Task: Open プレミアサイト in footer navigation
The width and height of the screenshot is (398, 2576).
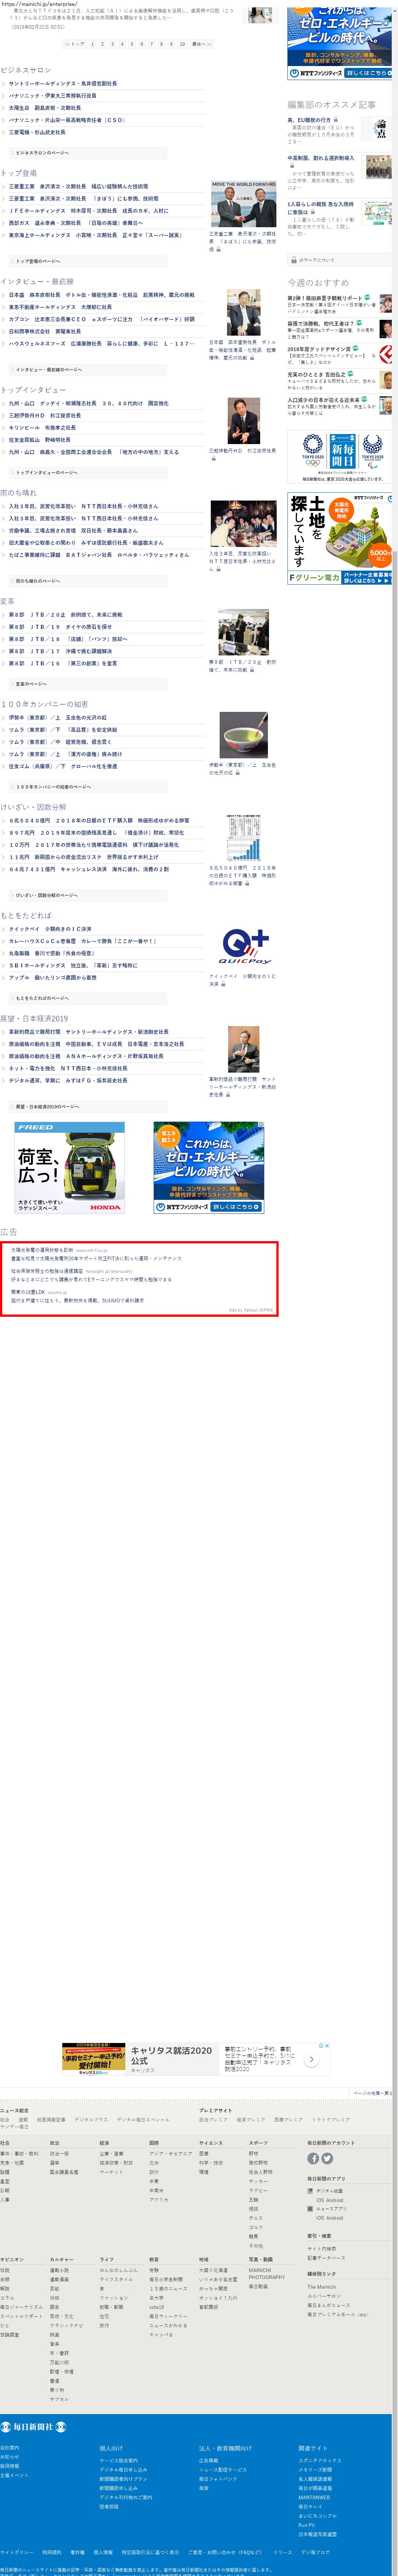Action: [x=216, y=2111]
